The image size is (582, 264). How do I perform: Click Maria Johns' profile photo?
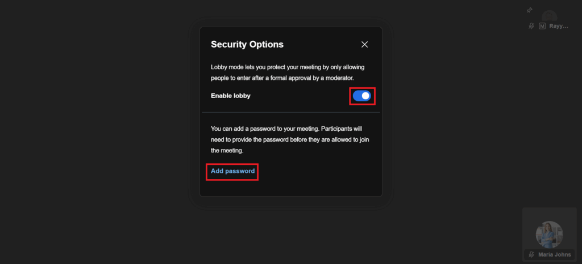[x=549, y=234]
